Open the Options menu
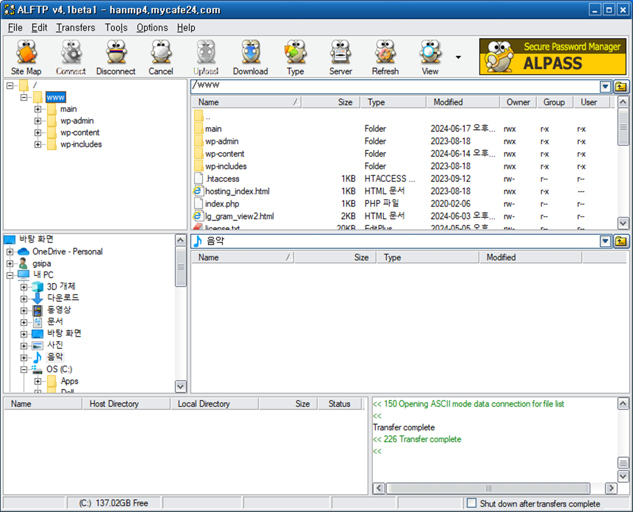 (151, 27)
